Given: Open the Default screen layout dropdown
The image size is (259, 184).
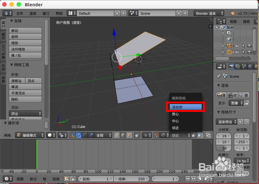Looking at the screenshot, I should click(95, 13).
